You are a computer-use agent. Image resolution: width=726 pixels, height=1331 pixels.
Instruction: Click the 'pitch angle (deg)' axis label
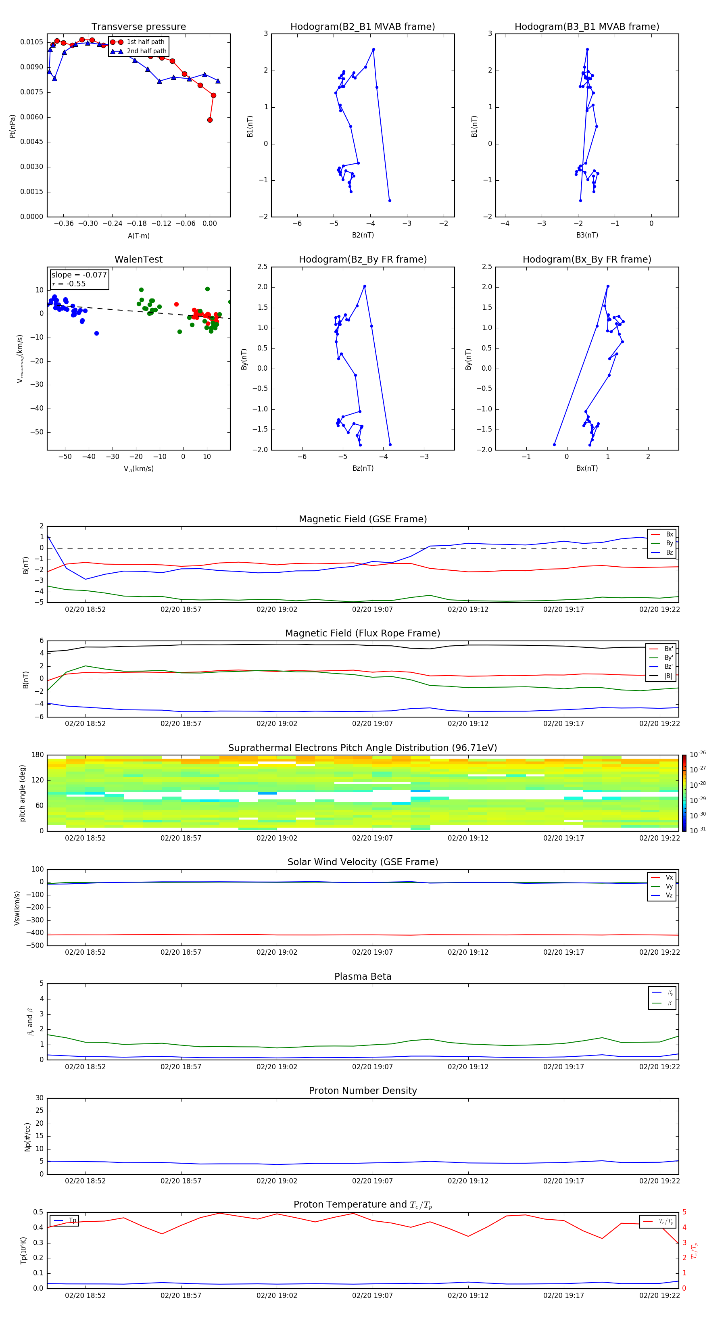tap(22, 793)
